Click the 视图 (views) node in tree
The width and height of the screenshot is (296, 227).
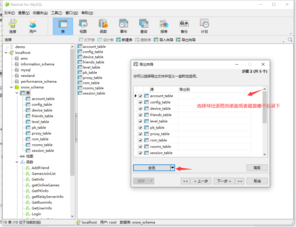click(x=30, y=156)
